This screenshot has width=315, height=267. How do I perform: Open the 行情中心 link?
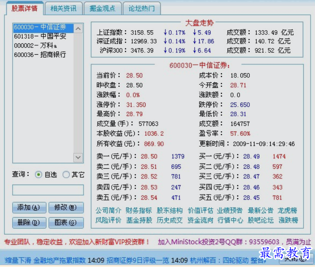coord(230,220)
